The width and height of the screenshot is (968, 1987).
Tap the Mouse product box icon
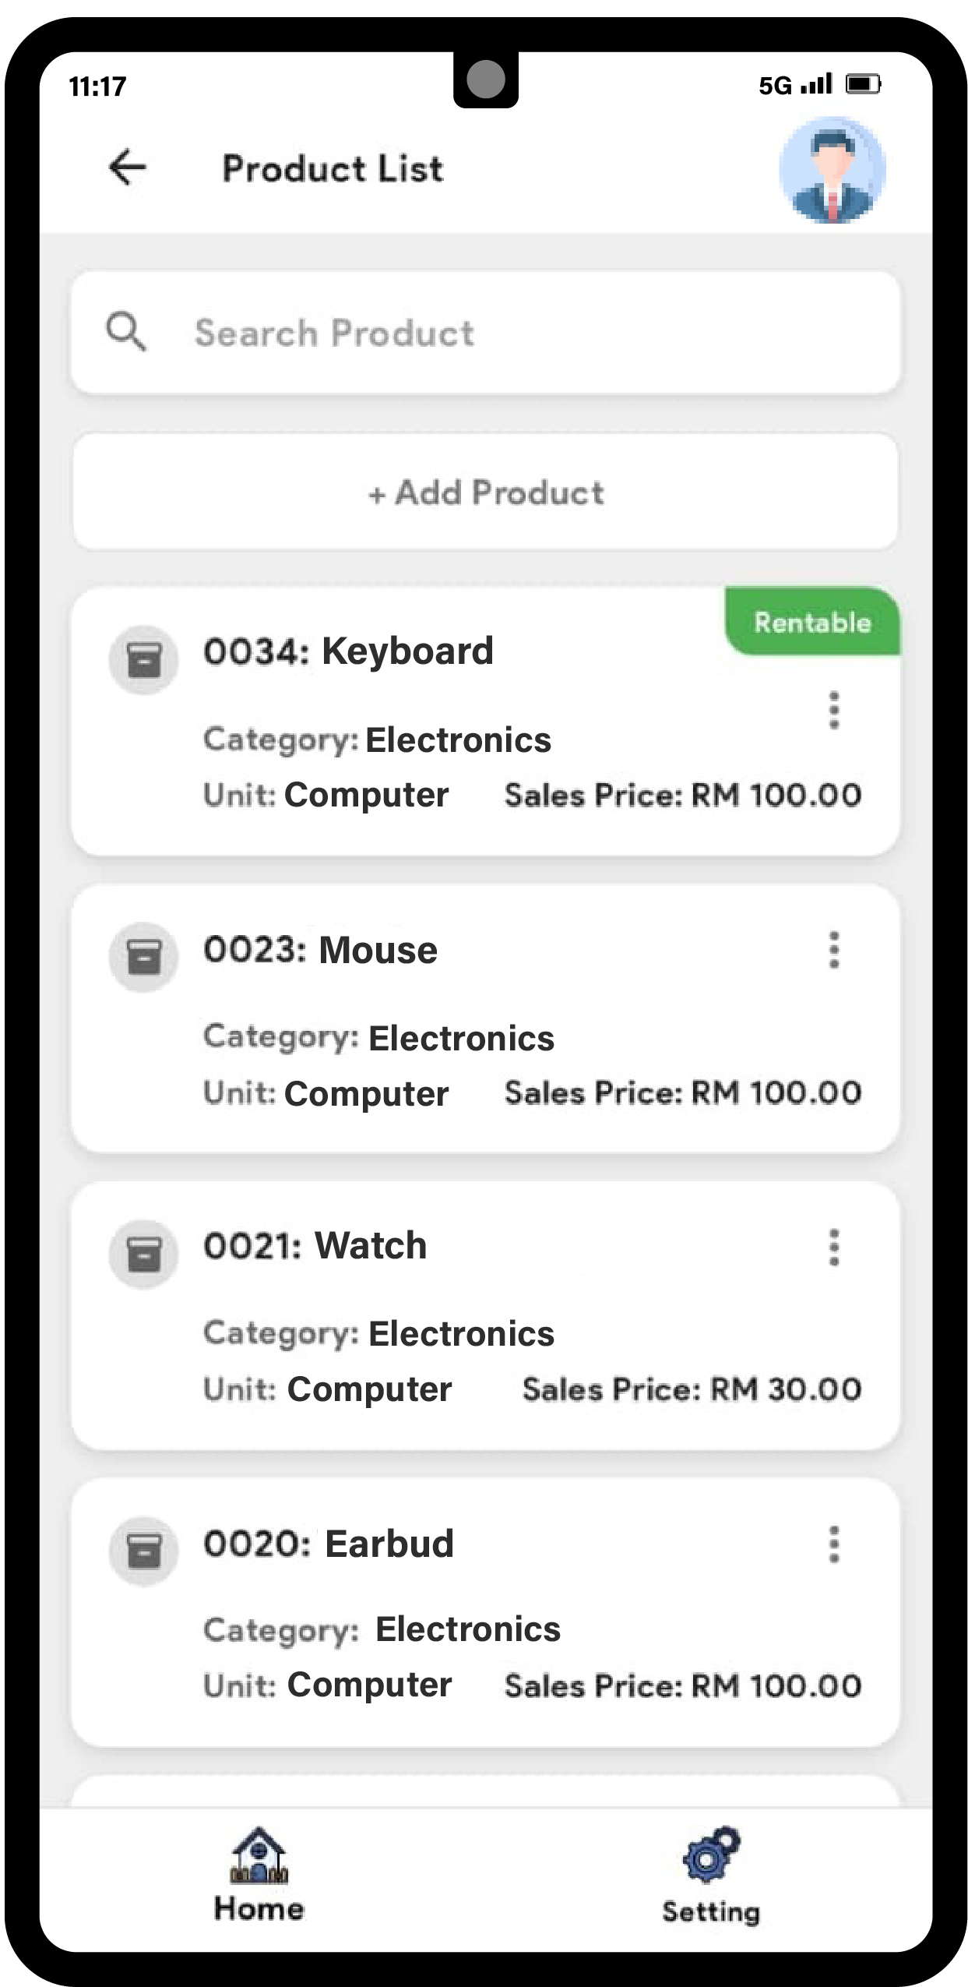(144, 957)
